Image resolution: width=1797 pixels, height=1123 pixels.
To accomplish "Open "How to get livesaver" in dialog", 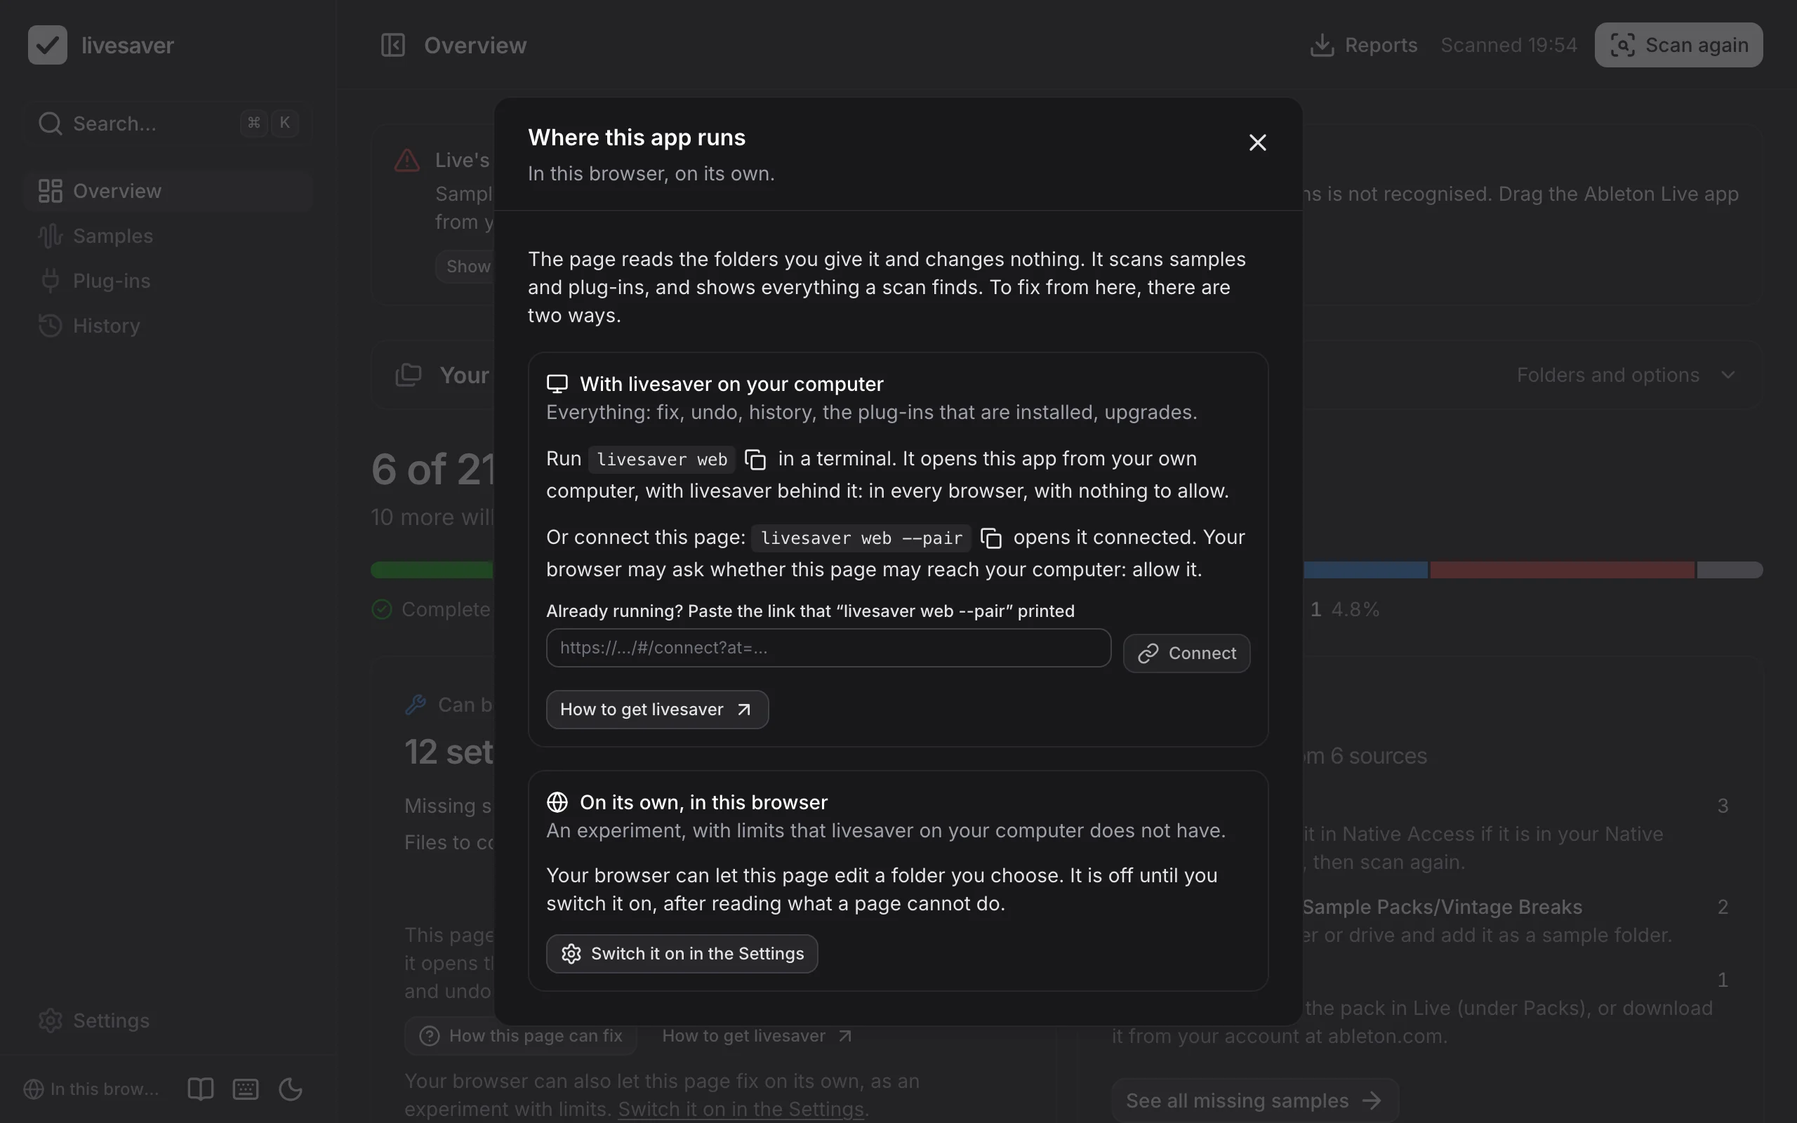I will 657,710.
